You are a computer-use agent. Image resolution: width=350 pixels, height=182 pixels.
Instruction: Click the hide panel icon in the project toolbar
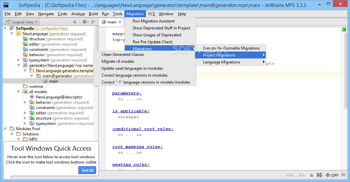click(94, 22)
